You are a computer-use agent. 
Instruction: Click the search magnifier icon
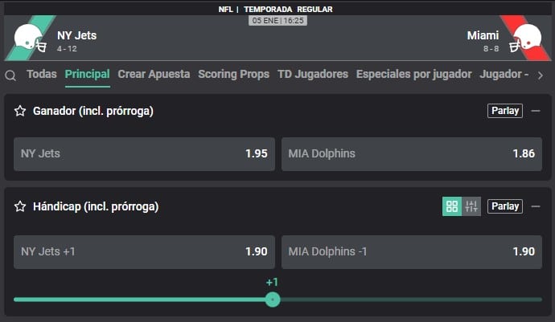pyautogui.click(x=10, y=75)
